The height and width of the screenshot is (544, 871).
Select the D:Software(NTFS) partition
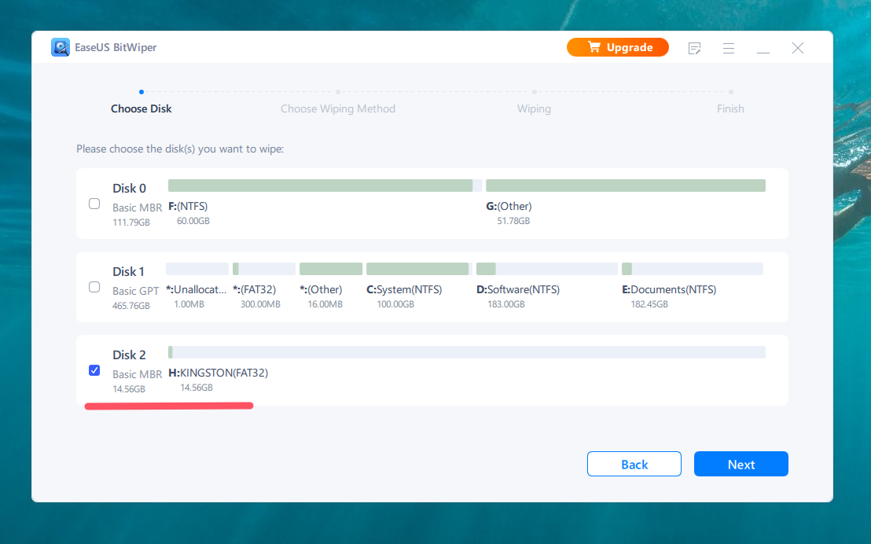pos(547,269)
